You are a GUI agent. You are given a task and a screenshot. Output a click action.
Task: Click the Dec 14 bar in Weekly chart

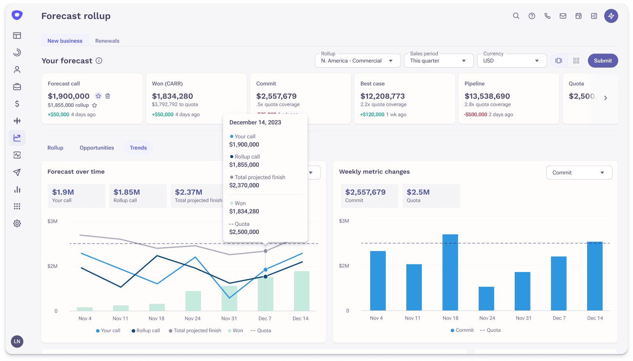click(595, 276)
